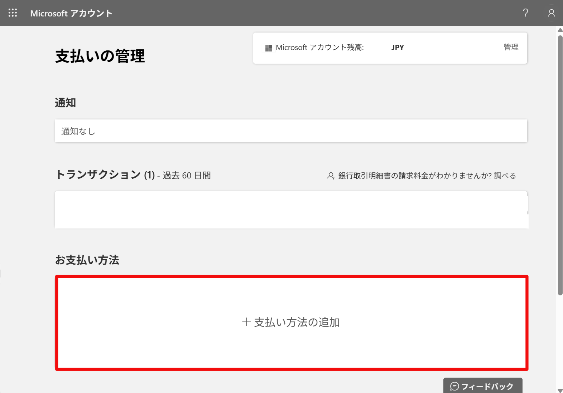
Task: Click the 管理 link in balance card
Action: [x=511, y=47]
